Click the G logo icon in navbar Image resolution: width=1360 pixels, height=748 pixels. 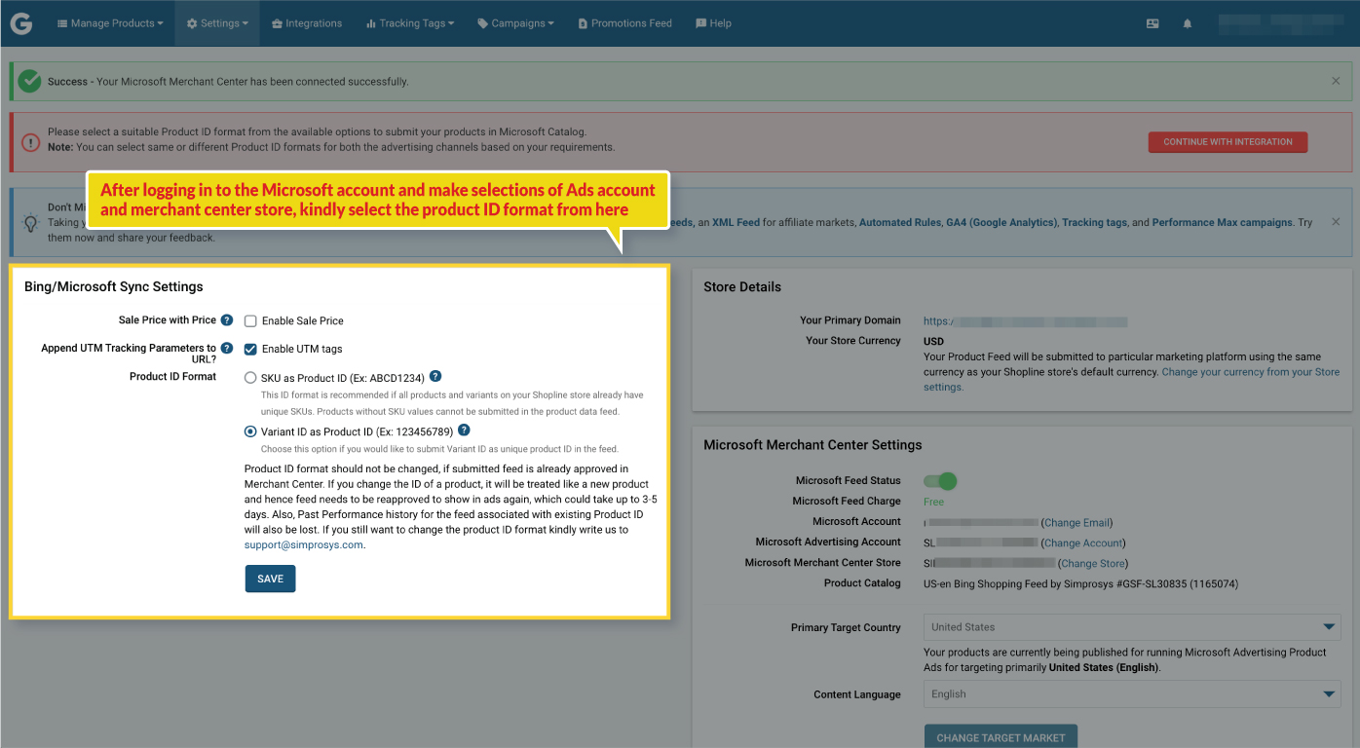point(21,23)
